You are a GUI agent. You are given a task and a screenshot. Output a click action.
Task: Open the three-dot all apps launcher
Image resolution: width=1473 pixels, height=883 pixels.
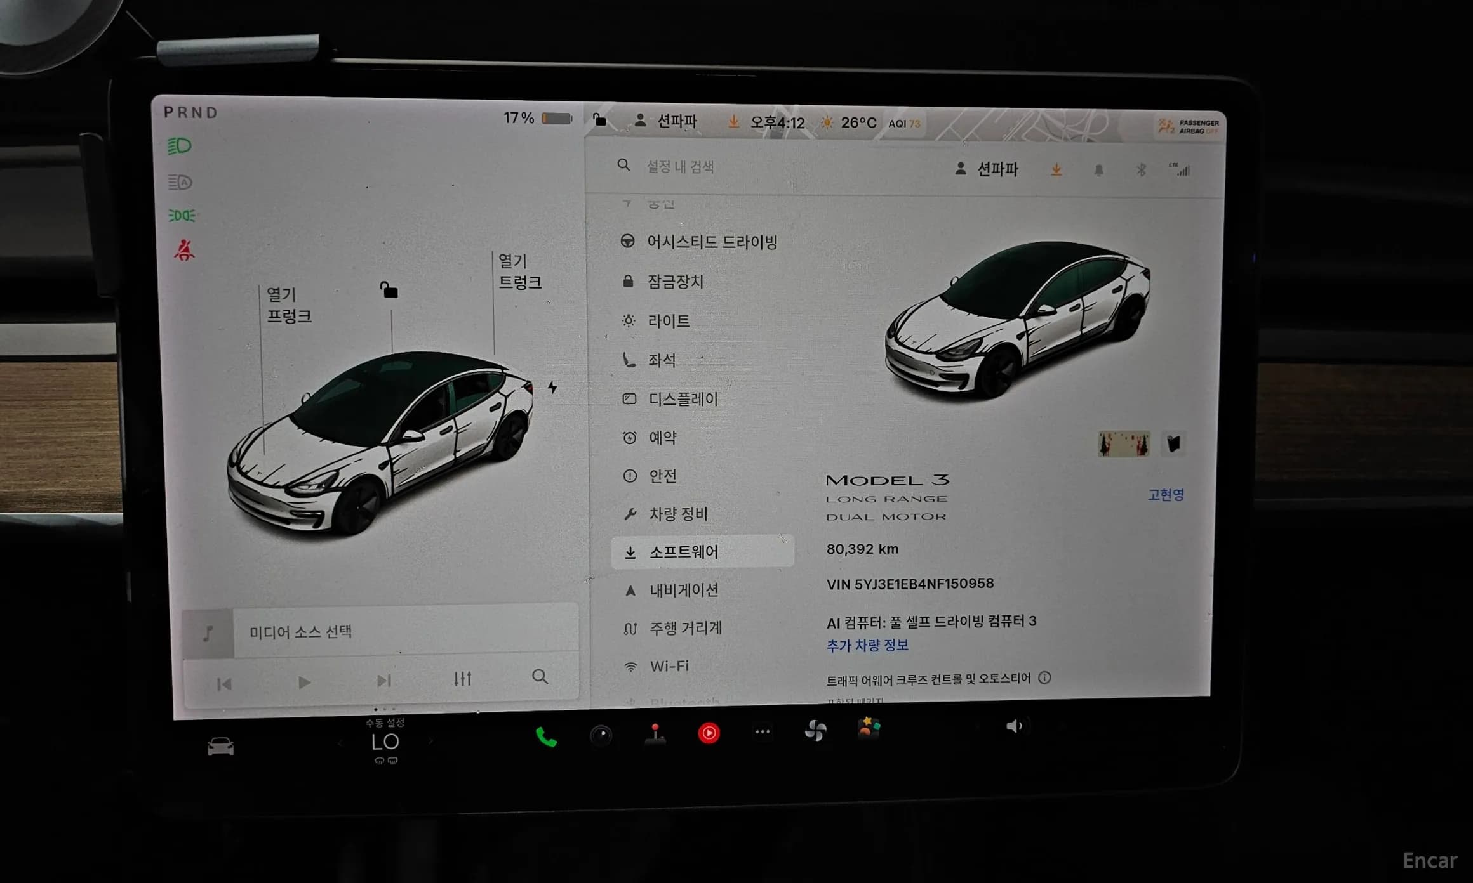pos(763,732)
